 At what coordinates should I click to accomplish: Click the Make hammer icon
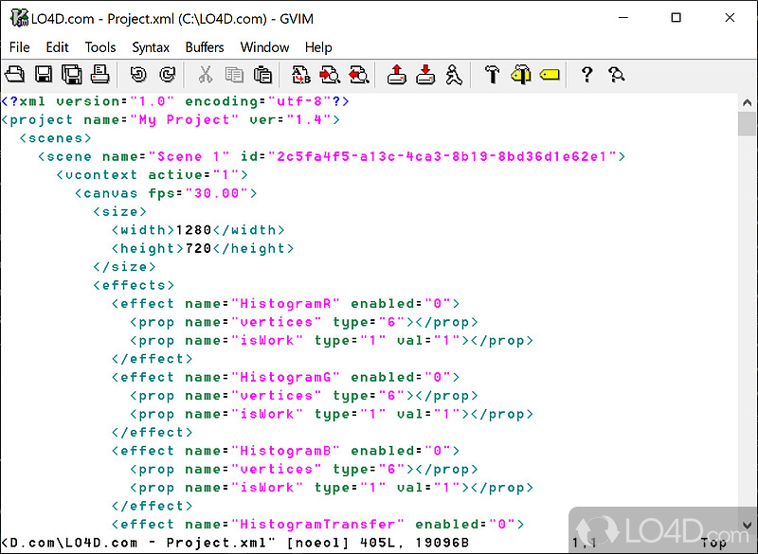492,75
